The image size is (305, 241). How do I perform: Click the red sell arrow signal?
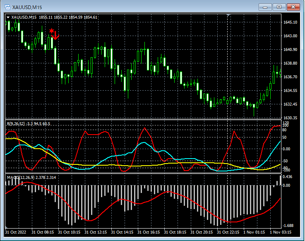click(55, 36)
